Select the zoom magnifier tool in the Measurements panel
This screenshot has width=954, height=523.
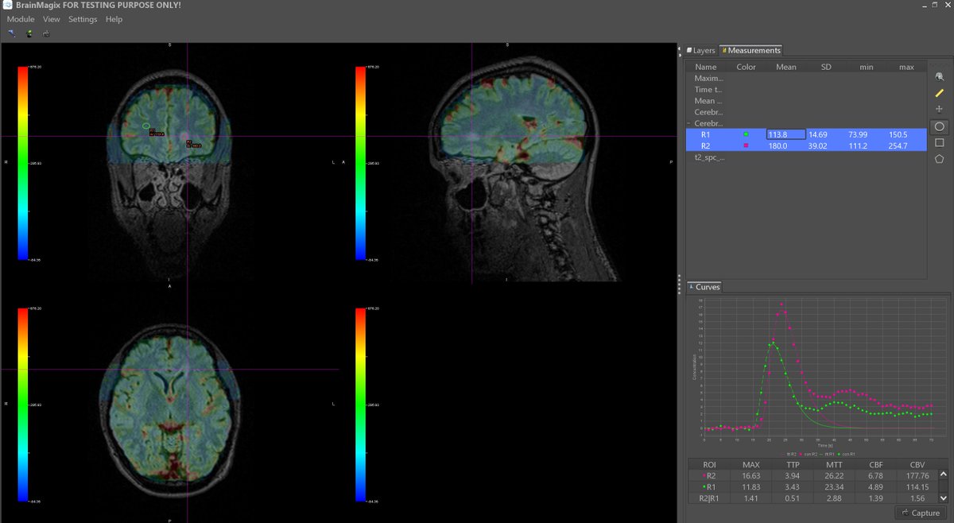[940, 76]
